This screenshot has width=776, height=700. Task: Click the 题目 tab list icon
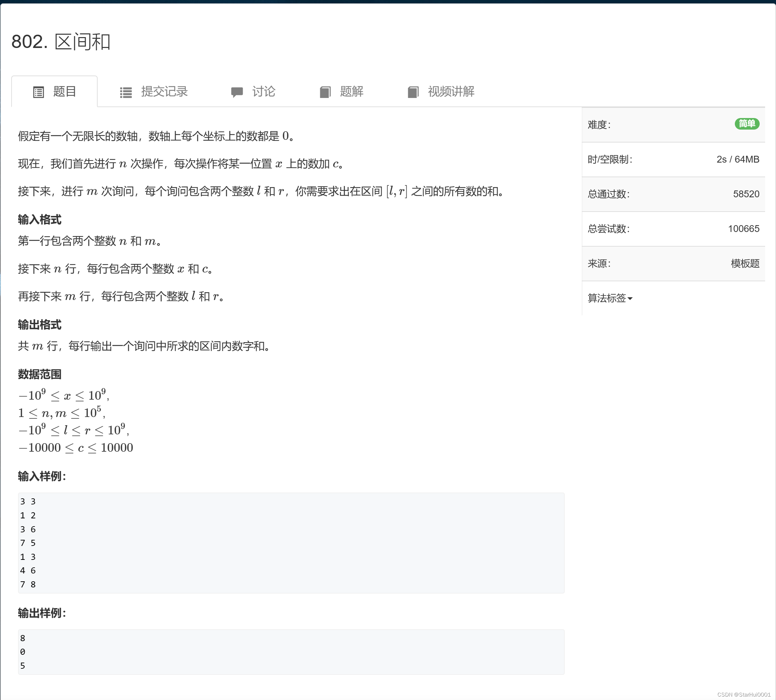(38, 92)
